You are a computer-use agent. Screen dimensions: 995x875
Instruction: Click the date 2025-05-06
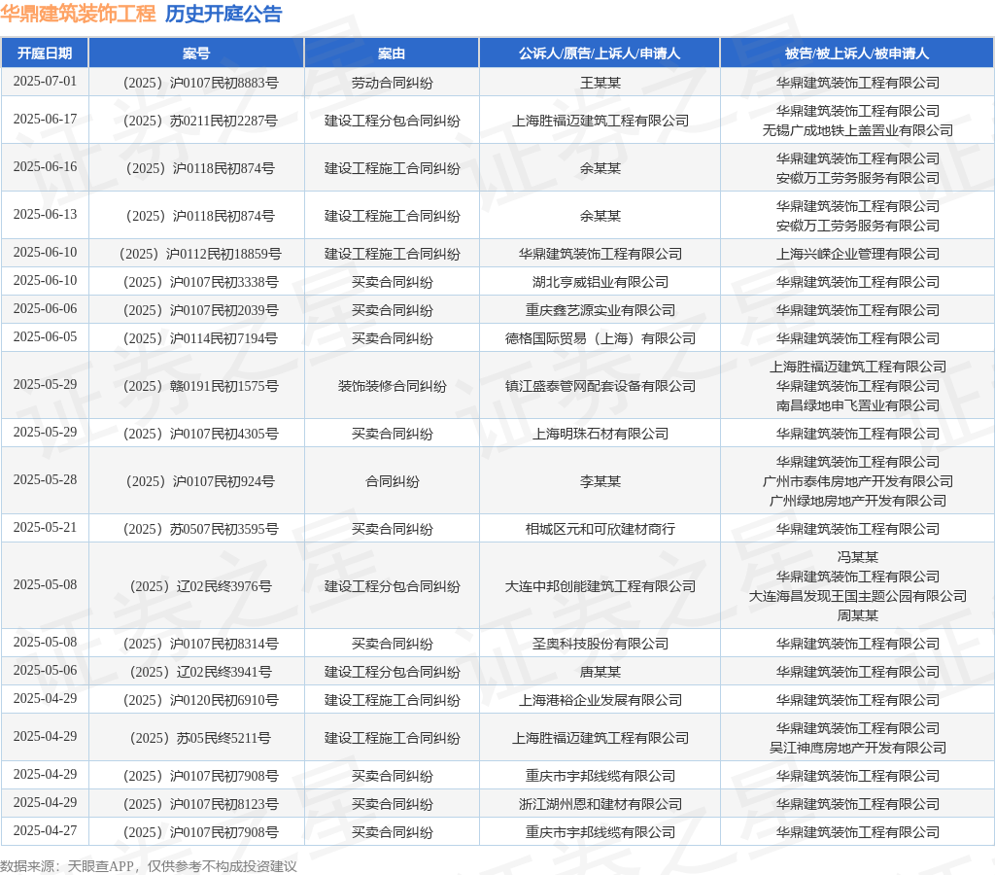click(x=45, y=671)
